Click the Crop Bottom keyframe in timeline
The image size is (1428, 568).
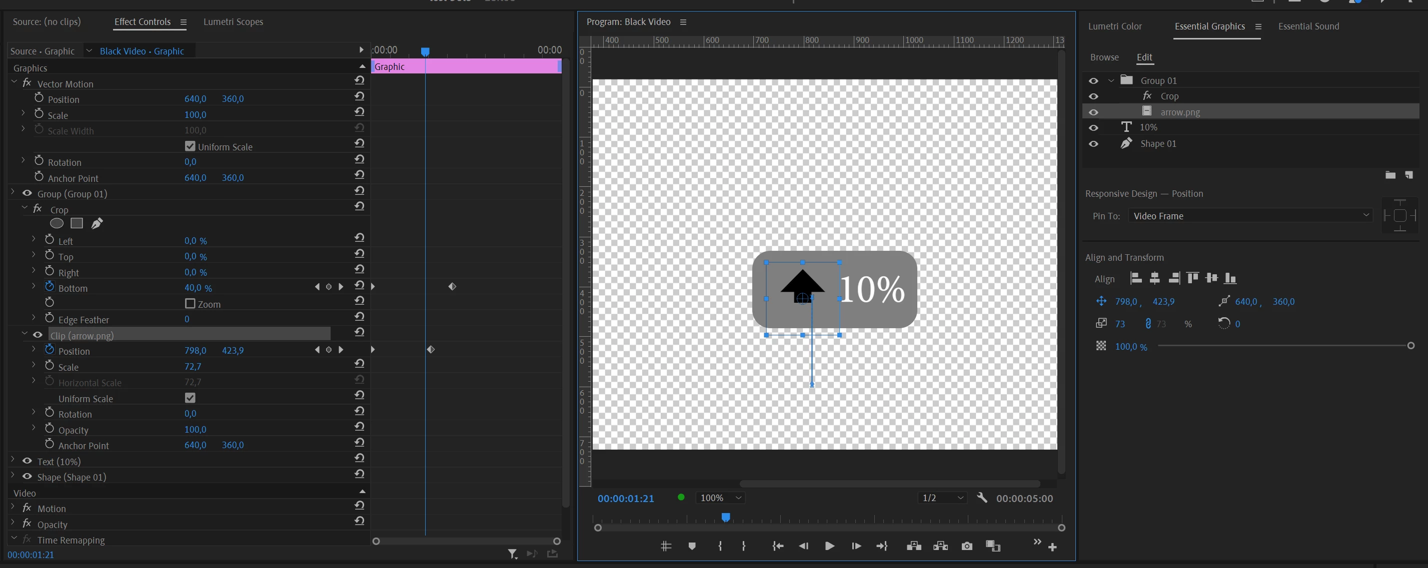pyautogui.click(x=452, y=287)
